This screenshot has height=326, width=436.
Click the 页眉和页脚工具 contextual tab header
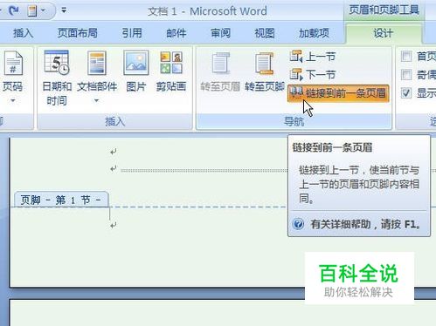(384, 10)
